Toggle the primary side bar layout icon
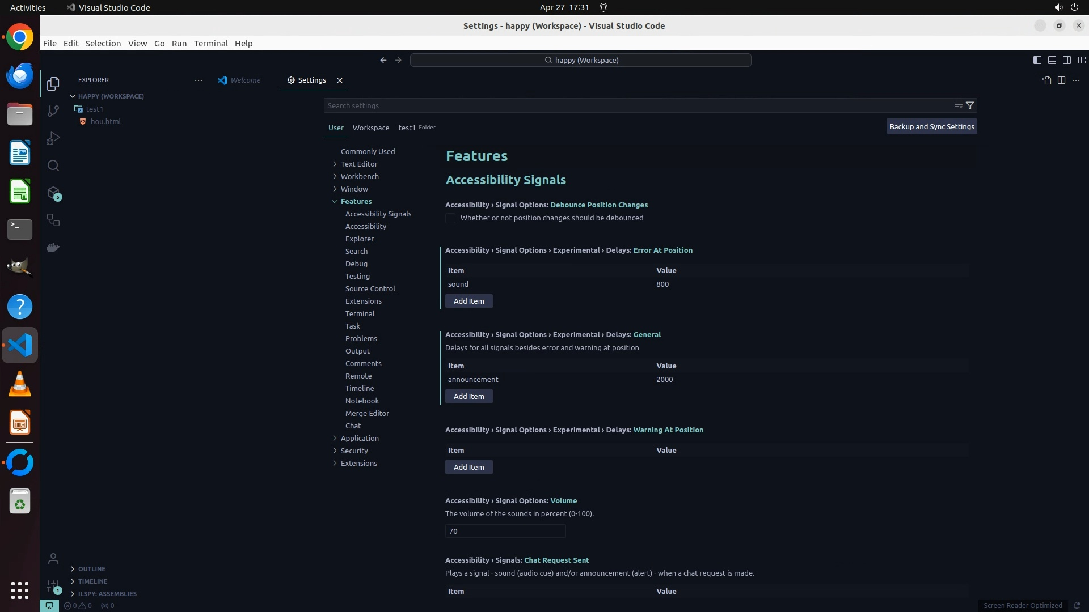Image resolution: width=1089 pixels, height=612 pixels. (x=1037, y=60)
